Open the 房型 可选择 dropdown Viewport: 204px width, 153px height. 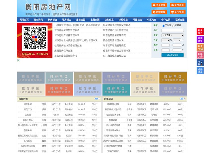(173, 35)
